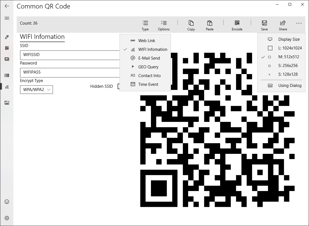Choose Time Event type
Screen dimensions: 309x226
coord(145,84)
